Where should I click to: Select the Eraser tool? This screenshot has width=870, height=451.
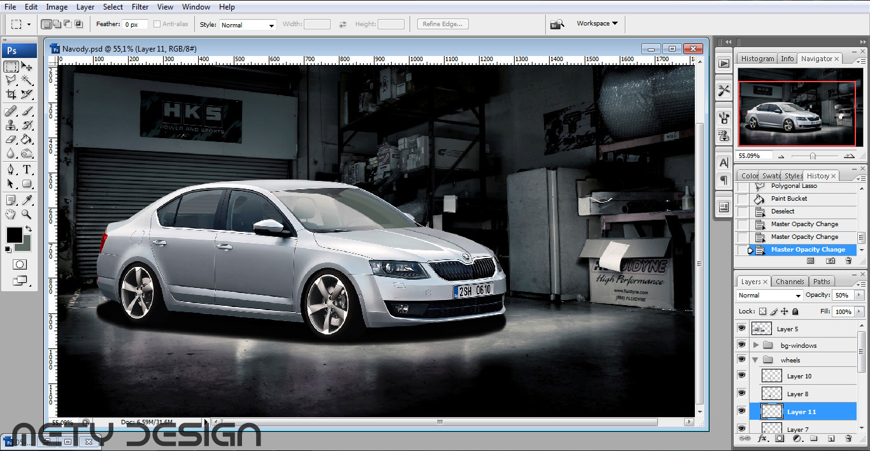click(11, 139)
